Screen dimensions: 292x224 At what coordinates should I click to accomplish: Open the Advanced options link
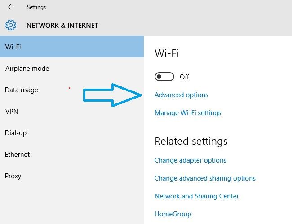pyautogui.click(x=181, y=95)
